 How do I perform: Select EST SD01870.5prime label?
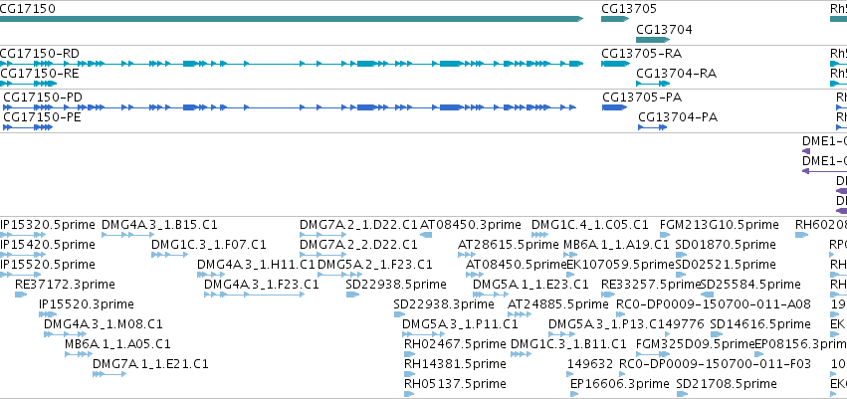[x=726, y=245]
